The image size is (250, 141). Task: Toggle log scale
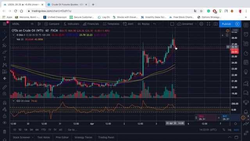pos(229,130)
